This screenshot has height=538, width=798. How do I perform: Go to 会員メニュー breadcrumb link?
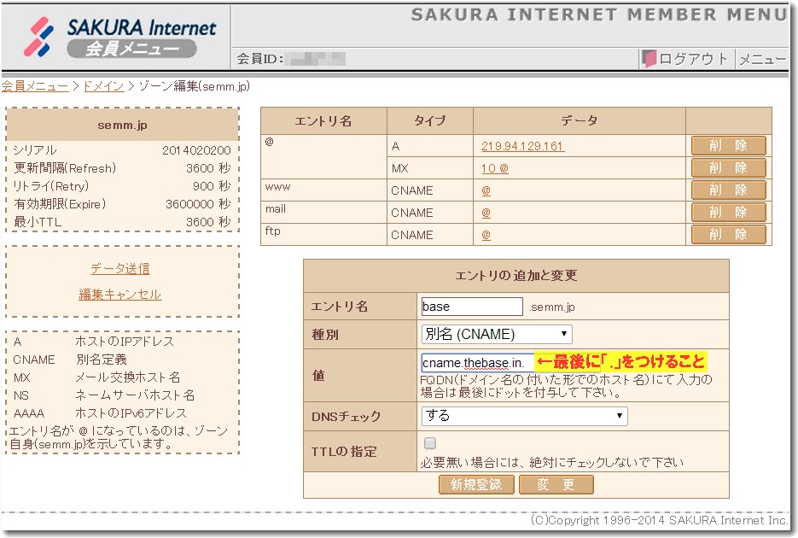[x=35, y=86]
